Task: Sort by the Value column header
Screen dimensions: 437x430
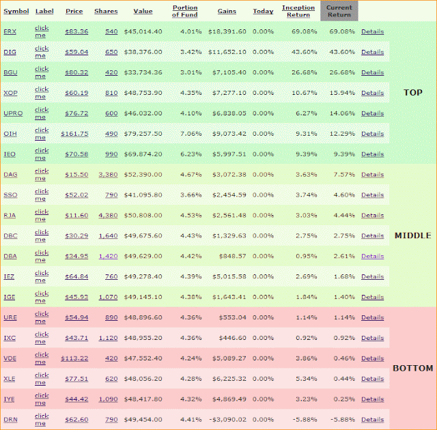Action: (143, 11)
